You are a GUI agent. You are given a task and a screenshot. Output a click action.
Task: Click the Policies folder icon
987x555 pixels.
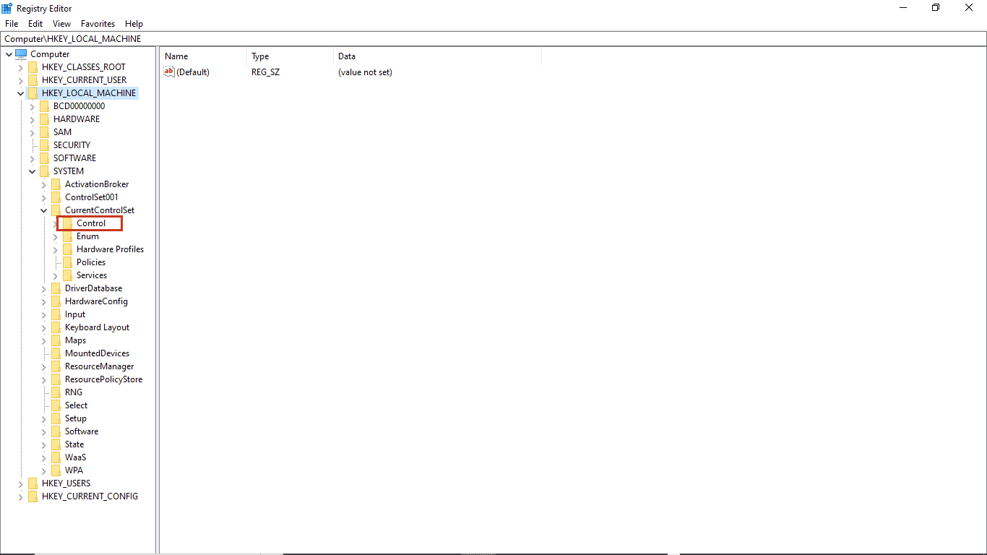coord(67,262)
